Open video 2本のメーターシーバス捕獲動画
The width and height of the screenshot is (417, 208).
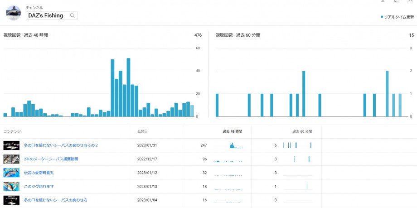pos(51,159)
